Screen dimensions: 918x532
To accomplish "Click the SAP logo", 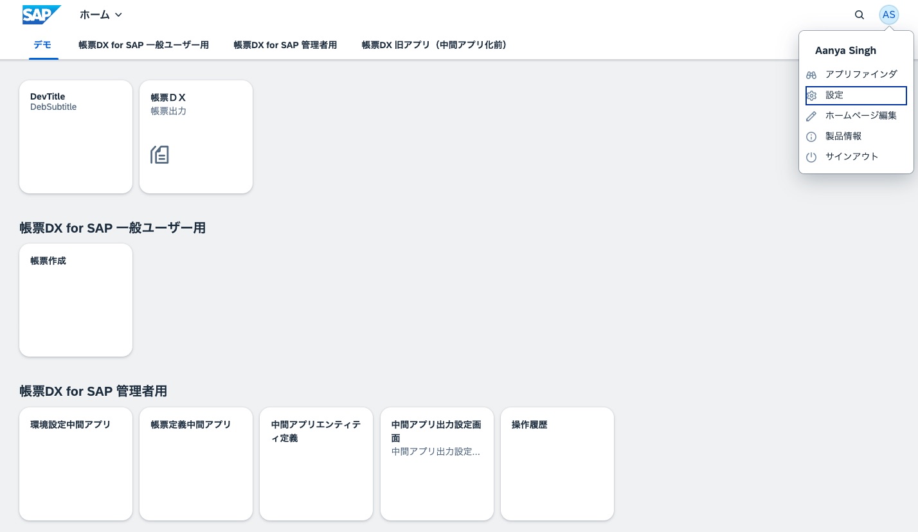I will (x=42, y=15).
